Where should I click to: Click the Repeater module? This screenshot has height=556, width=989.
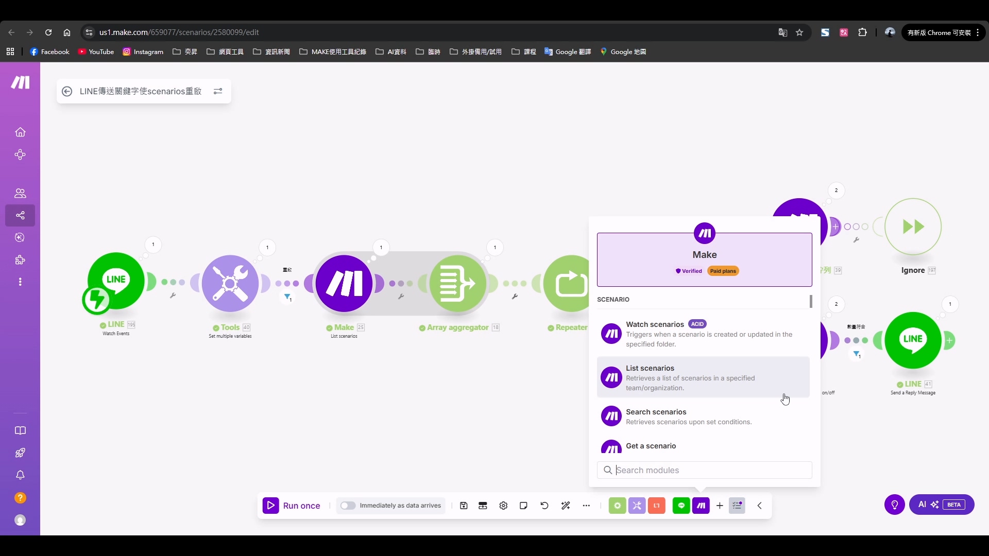(567, 284)
